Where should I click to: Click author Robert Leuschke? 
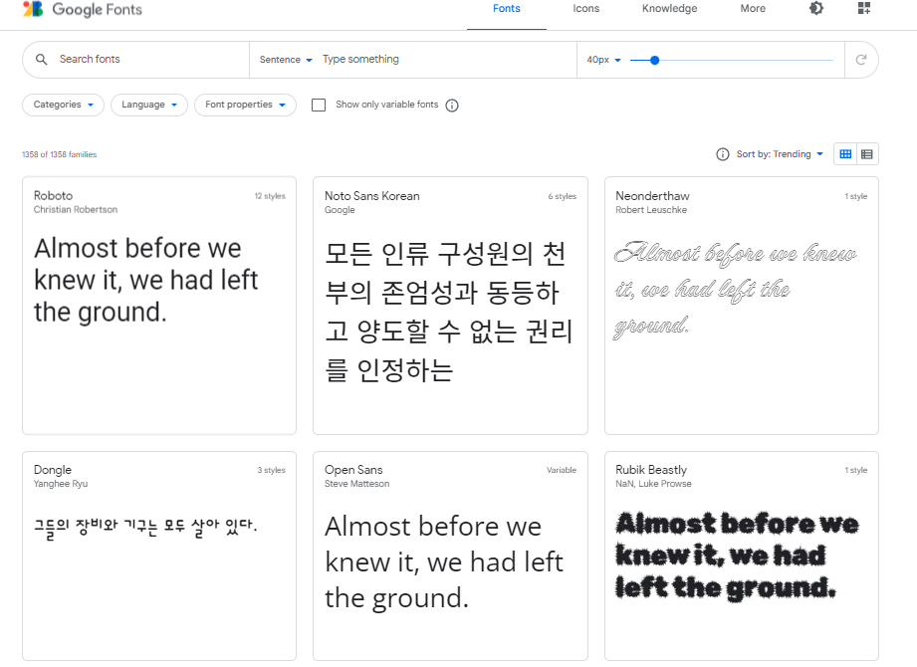coord(651,210)
